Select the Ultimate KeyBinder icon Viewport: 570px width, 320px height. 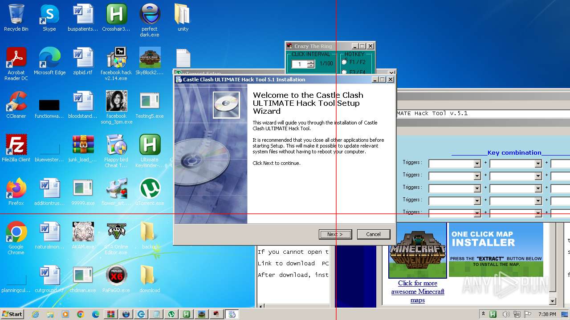pyautogui.click(x=150, y=151)
